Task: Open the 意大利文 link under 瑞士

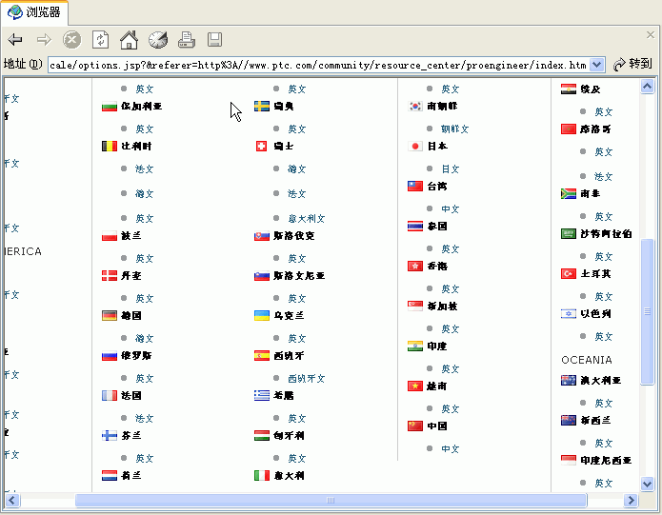Action: 307,219
